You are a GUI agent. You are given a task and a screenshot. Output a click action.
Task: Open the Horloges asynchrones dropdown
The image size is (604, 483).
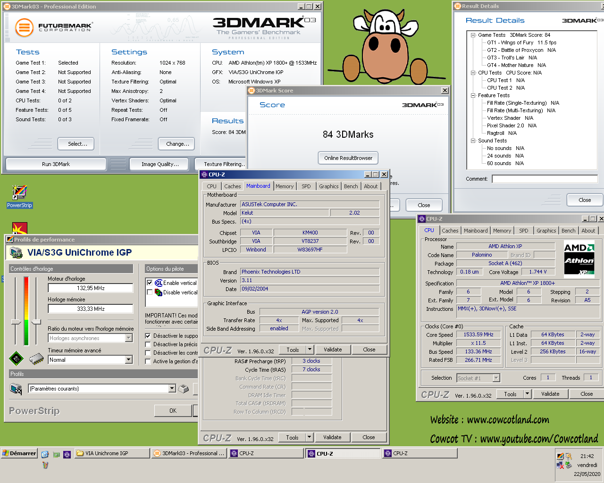[x=129, y=338]
